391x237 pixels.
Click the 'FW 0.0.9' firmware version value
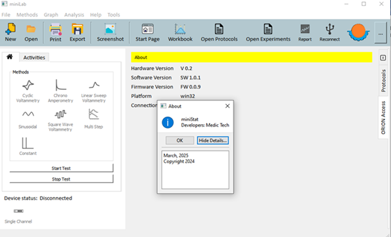[191, 87]
